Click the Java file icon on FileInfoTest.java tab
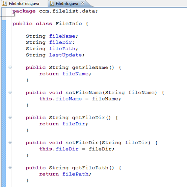The width and height of the screenshot is (187, 187). (5, 4)
